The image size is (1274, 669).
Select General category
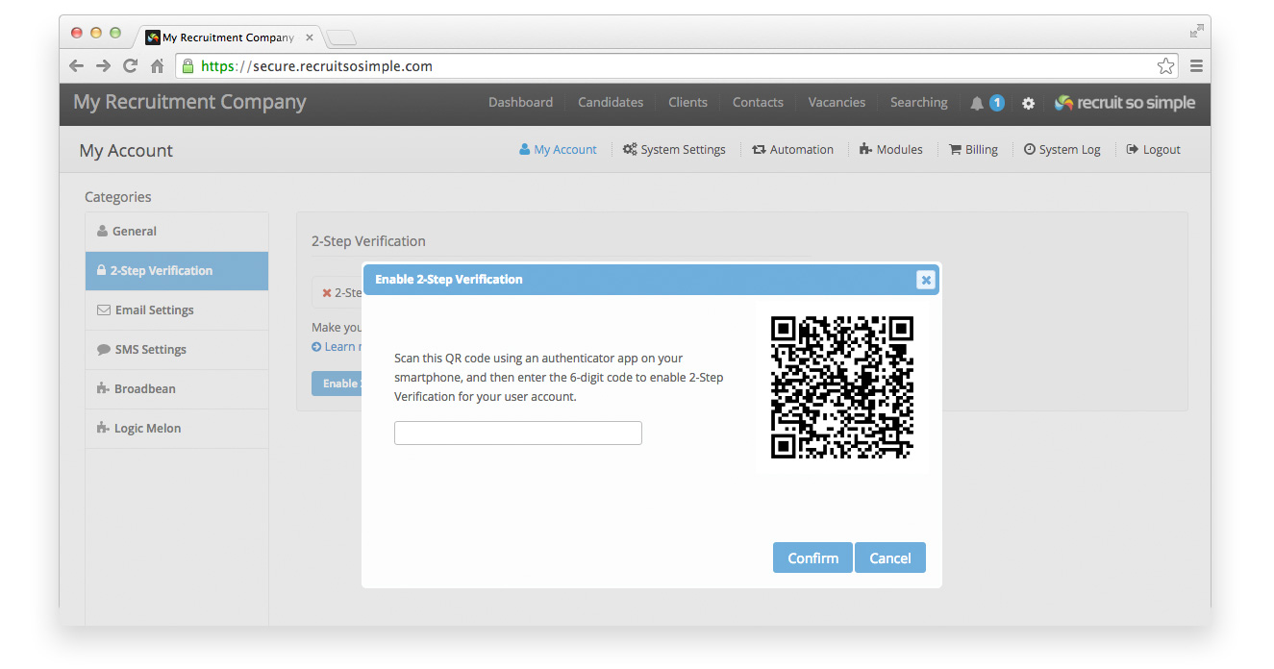pyautogui.click(x=177, y=232)
